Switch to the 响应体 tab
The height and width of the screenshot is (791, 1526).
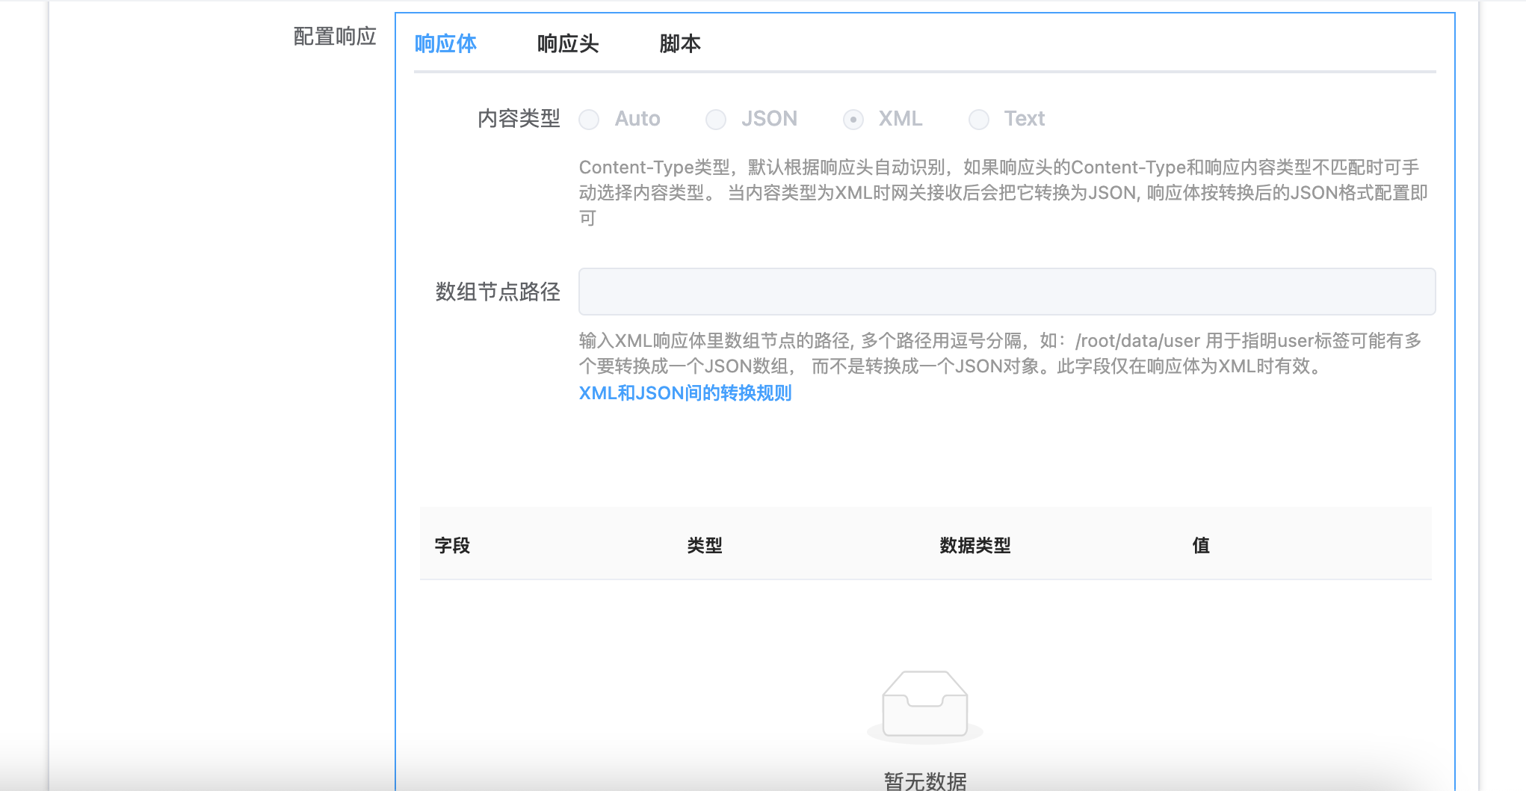445,44
